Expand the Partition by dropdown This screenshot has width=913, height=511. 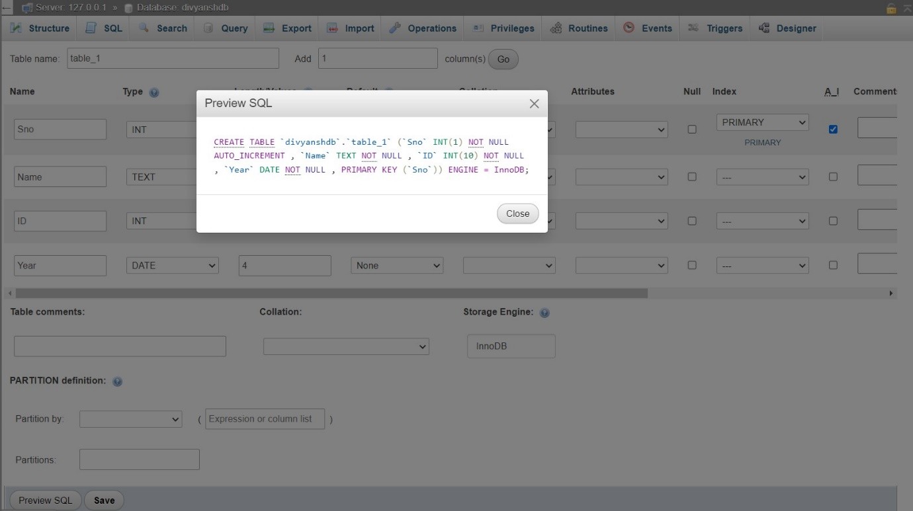[130, 419]
